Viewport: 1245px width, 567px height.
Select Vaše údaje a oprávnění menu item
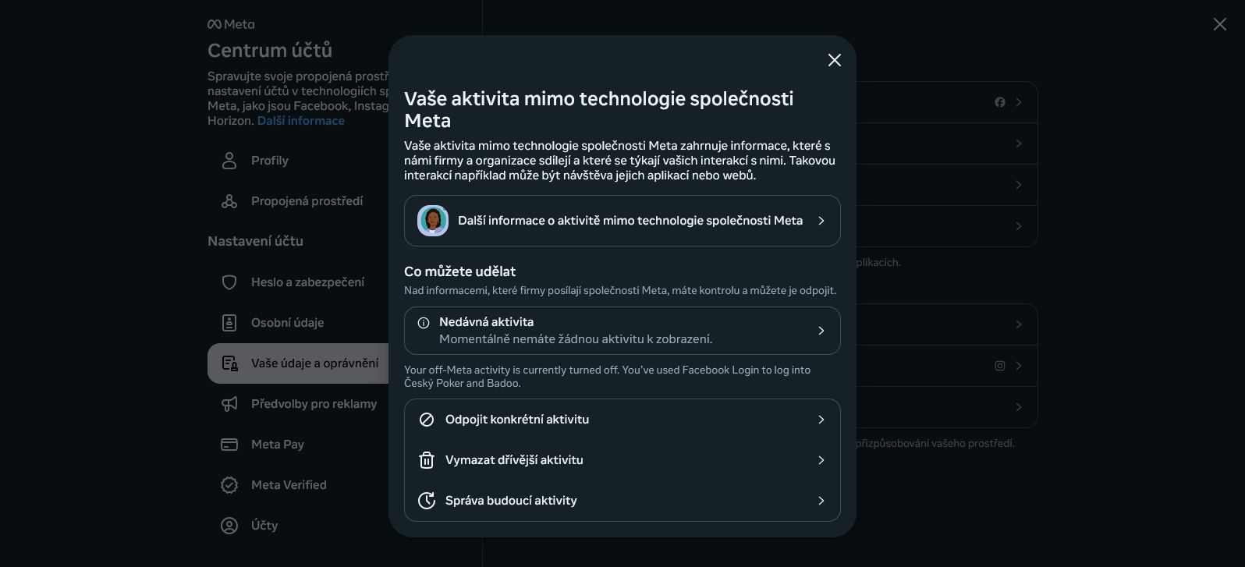(314, 363)
